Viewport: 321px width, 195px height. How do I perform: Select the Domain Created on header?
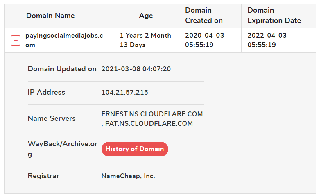click(x=204, y=16)
